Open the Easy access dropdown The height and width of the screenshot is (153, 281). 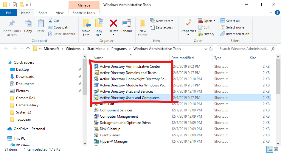coord(175,27)
